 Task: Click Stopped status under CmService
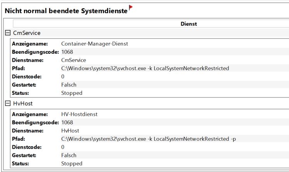click(72, 93)
